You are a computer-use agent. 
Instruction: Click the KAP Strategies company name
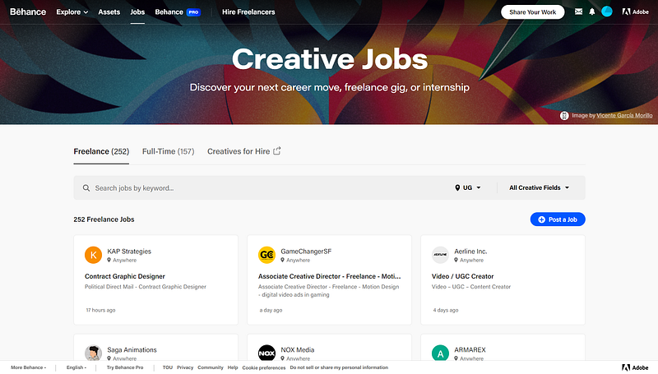129,252
